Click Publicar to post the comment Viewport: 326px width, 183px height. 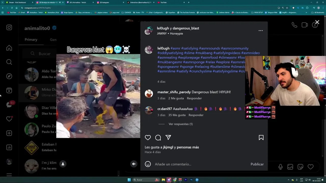pyautogui.click(x=257, y=164)
